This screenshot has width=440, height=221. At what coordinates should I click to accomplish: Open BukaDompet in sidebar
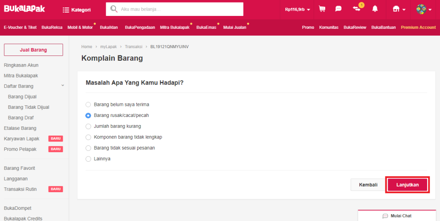pos(17,208)
